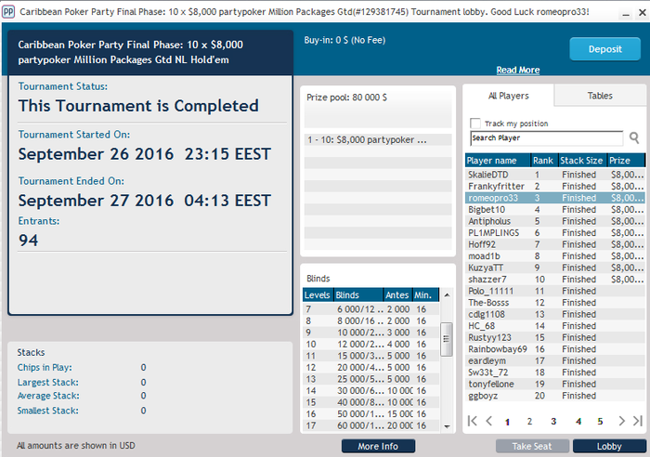Select player The-Bosss row
650x457 pixels.
(555, 302)
